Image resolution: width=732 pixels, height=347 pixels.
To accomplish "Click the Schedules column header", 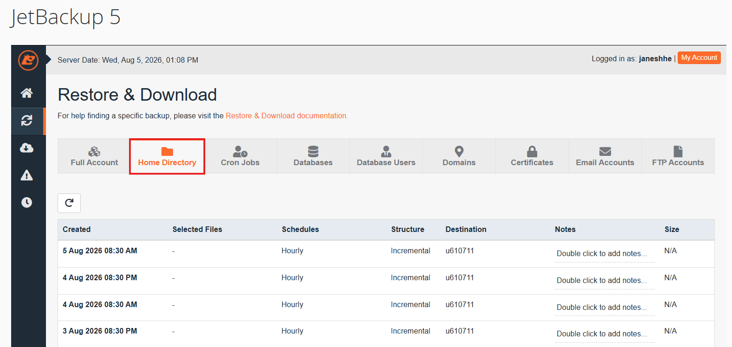I will [x=300, y=229].
